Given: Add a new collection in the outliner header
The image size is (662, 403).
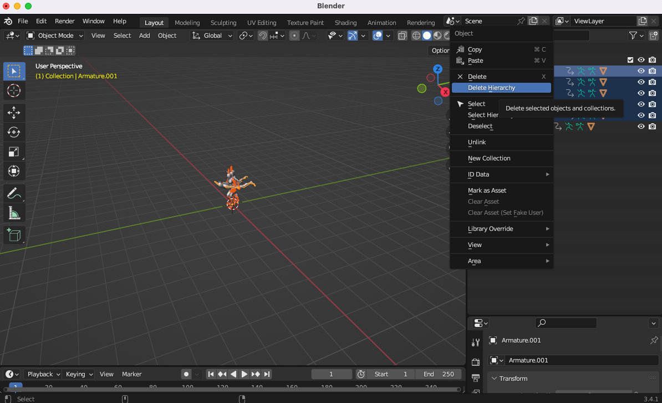Looking at the screenshot, I should [x=654, y=36].
